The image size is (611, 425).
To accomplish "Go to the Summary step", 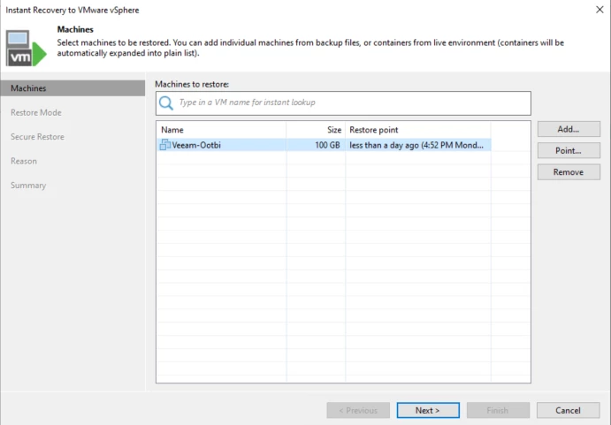I will [x=28, y=185].
